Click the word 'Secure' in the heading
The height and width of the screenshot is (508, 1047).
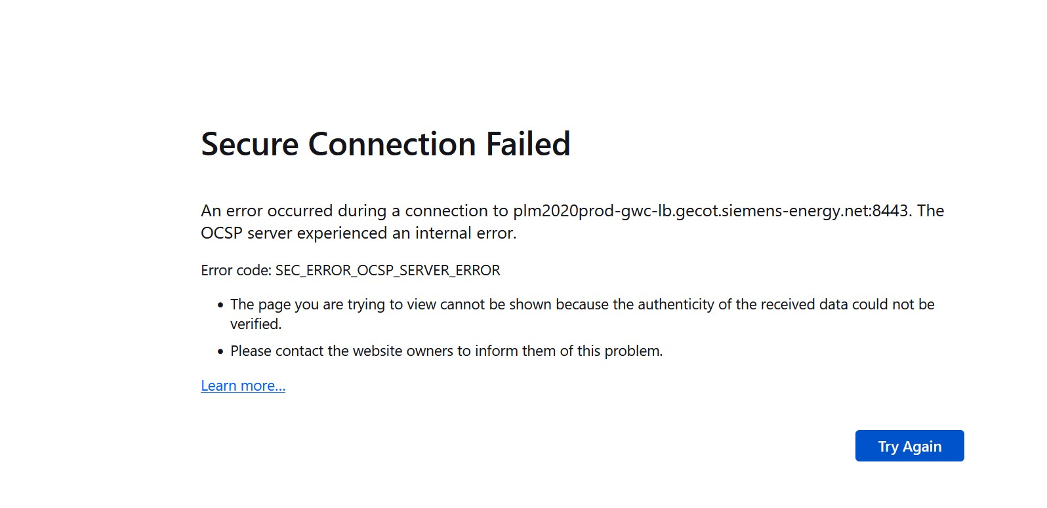(x=249, y=144)
